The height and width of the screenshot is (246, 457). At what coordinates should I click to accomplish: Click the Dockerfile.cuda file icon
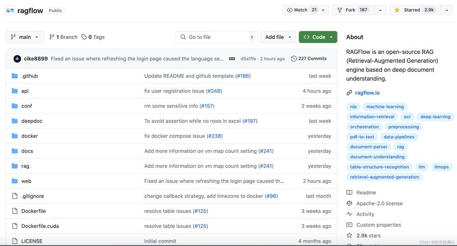(15, 226)
